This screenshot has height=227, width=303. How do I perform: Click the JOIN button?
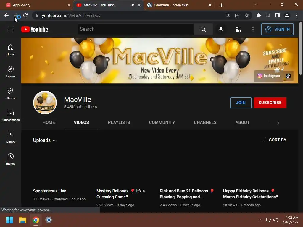pos(241,103)
